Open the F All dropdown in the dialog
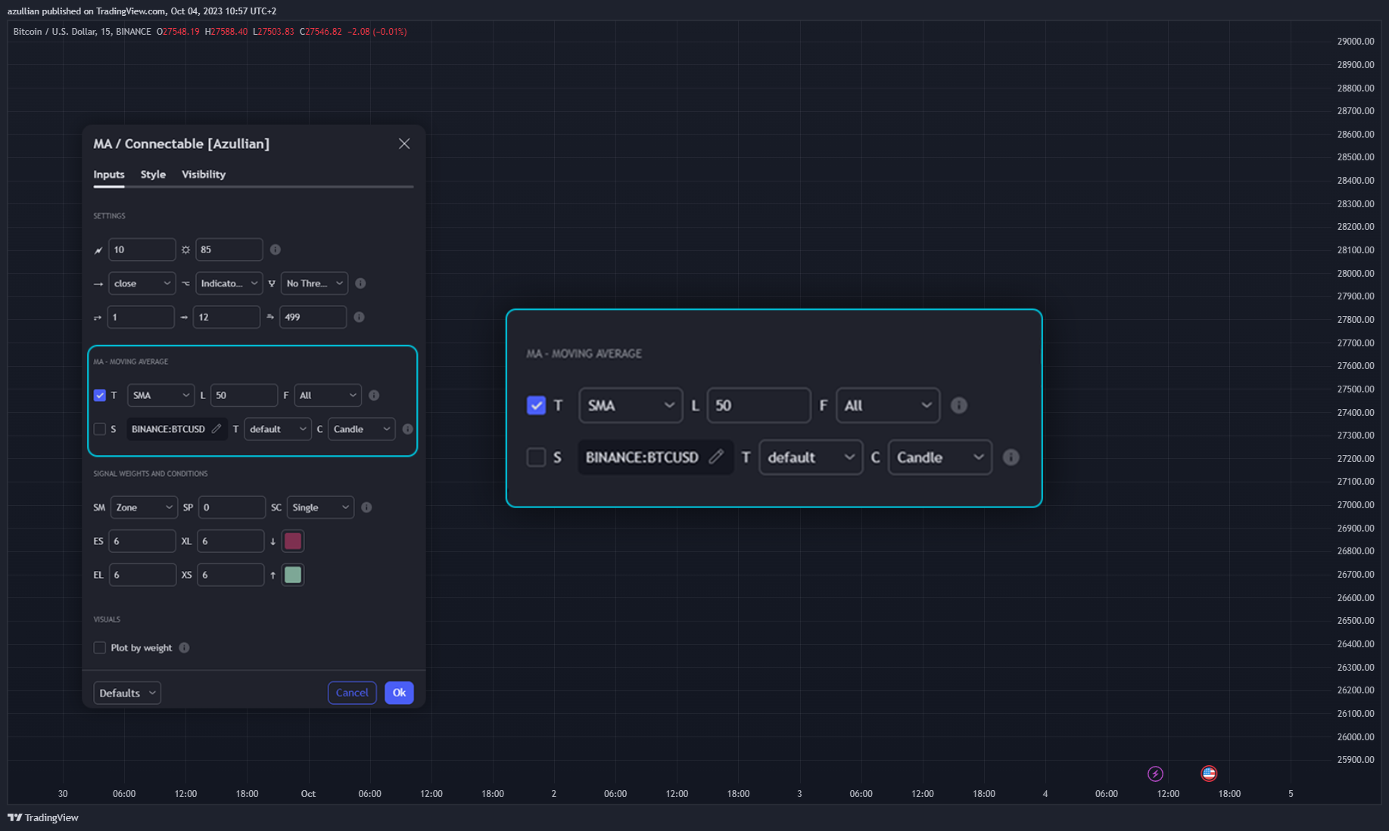The height and width of the screenshot is (831, 1389). 328,395
